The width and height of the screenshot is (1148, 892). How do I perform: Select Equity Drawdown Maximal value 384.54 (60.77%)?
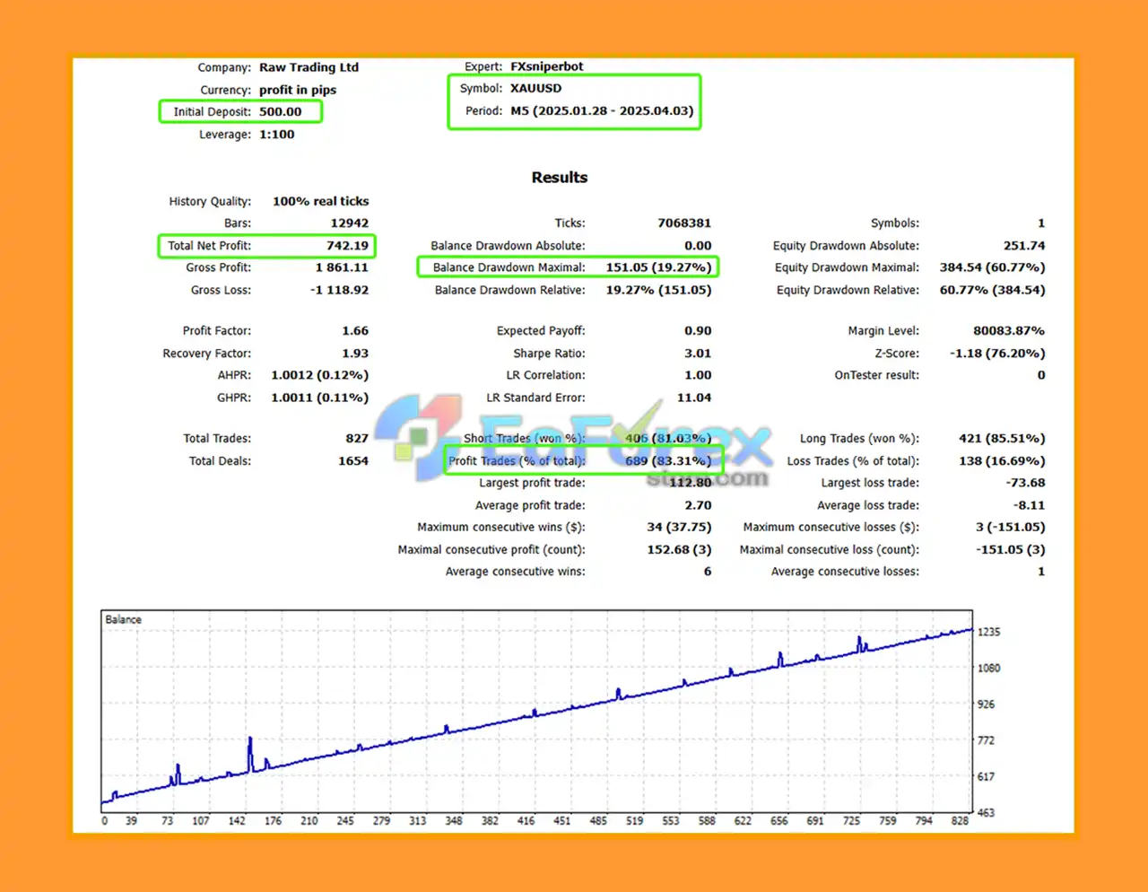coord(992,267)
